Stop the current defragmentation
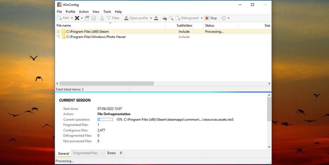The width and height of the screenshot is (329, 165). (x=211, y=18)
